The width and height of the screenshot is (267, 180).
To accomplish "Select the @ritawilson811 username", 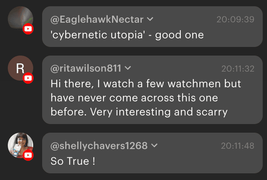I will (86, 68).
